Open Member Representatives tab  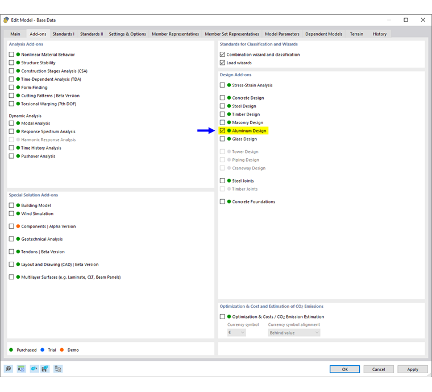point(176,34)
